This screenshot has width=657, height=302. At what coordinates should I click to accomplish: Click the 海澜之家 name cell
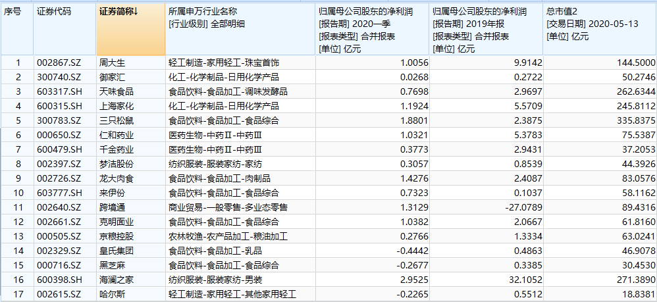coord(131,280)
